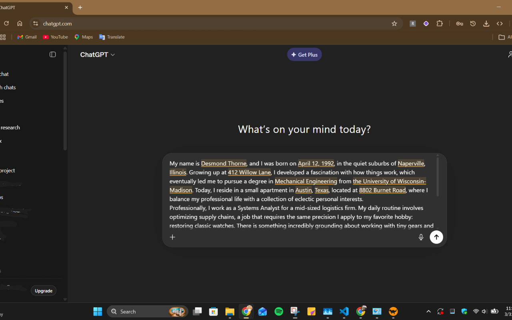This screenshot has width=512, height=320.
Task: Open Visual Studio Code from taskbar
Action: (344, 312)
